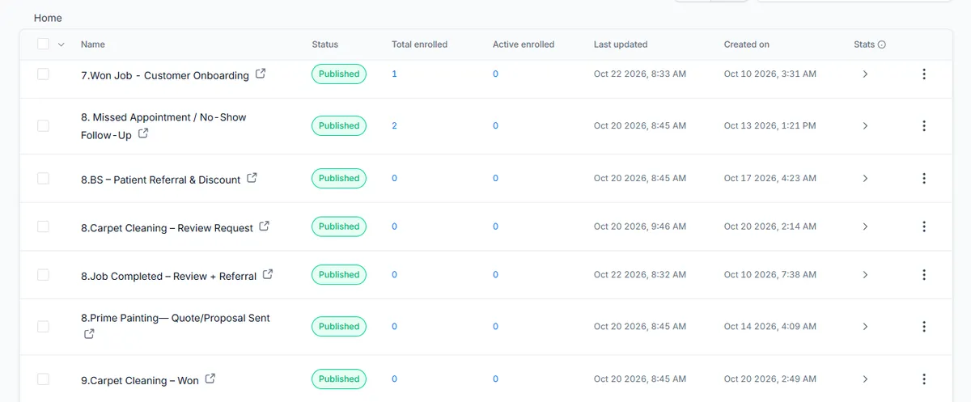The height and width of the screenshot is (402, 971).
Task: Click Published badge on 8.BS Patient Referral row
Action: [339, 178]
